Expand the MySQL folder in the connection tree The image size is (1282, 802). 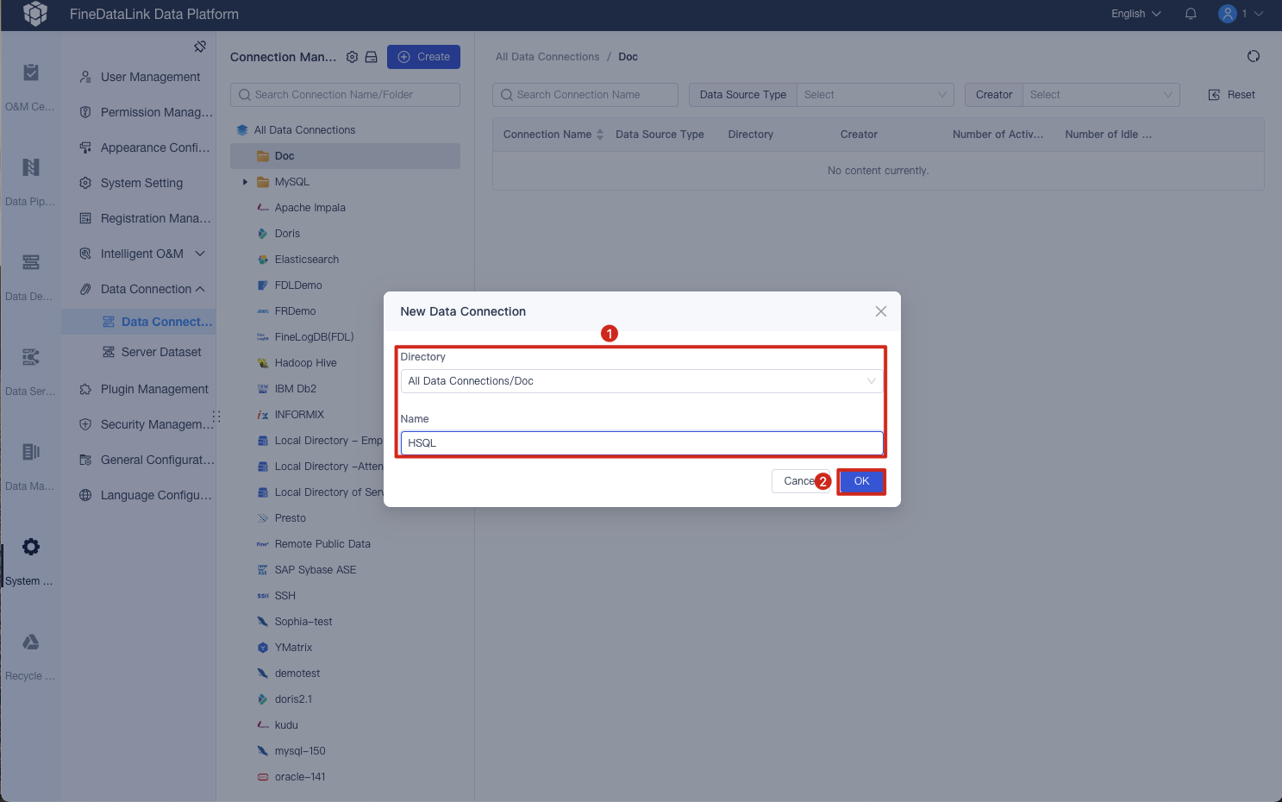click(244, 181)
